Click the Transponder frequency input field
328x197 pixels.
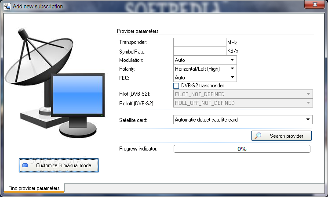pos(200,42)
